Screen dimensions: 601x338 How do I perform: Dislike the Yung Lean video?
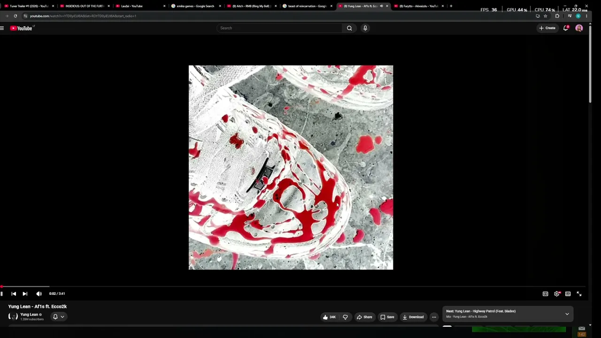click(x=346, y=317)
